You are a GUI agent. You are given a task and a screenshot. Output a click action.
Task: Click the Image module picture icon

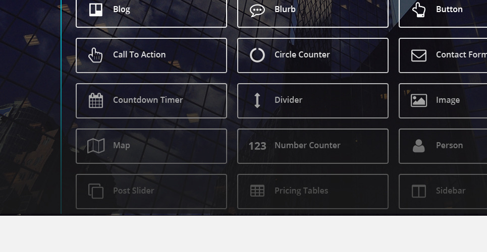coord(419,100)
